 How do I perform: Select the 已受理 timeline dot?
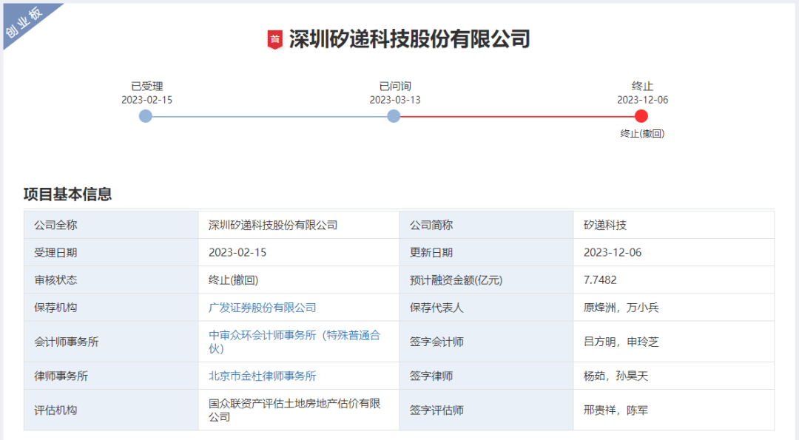[146, 116]
